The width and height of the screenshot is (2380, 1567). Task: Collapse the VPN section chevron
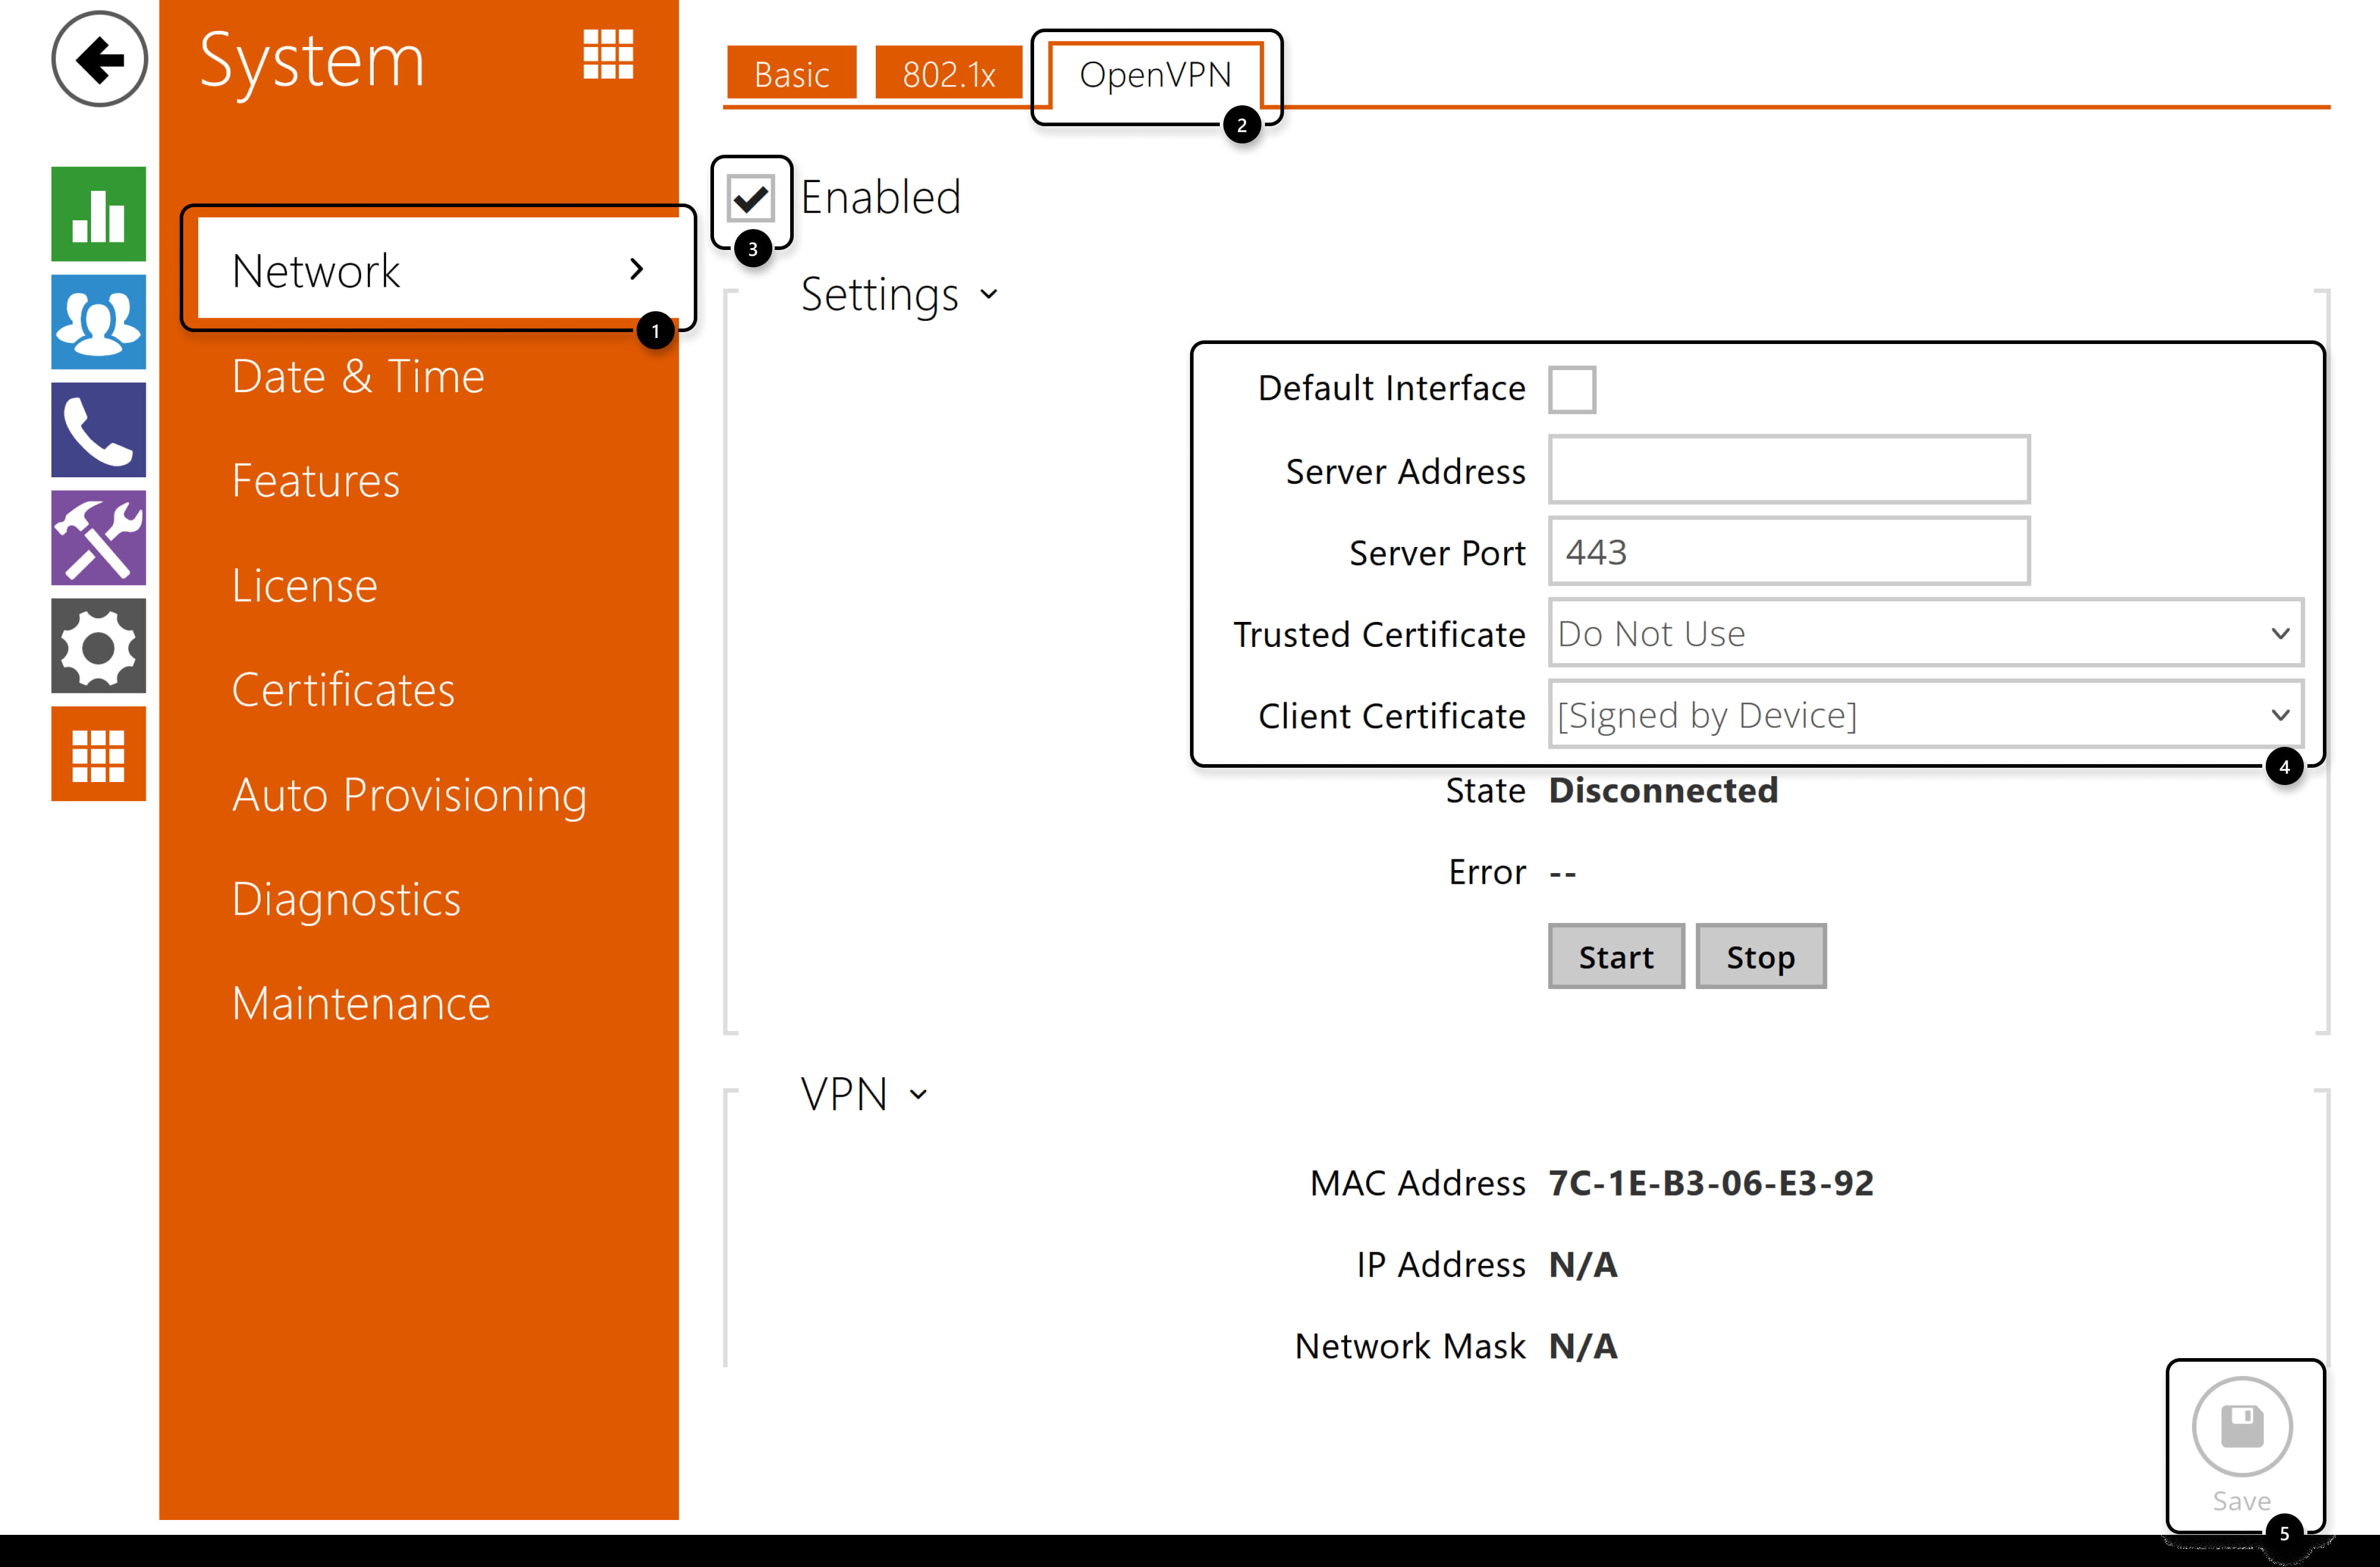(x=918, y=1094)
